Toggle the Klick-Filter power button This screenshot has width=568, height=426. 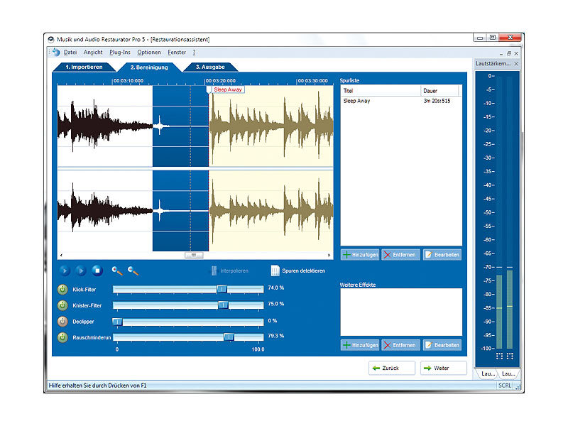click(62, 290)
